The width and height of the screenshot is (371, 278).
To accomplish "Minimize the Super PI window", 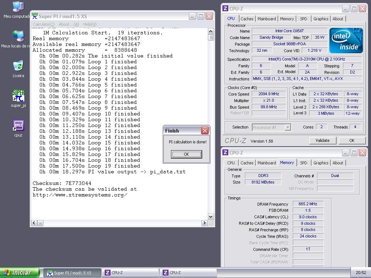I will pyautogui.click(x=192, y=16).
